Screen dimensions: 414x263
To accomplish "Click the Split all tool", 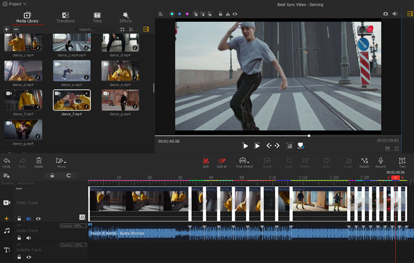I will 223,161.
